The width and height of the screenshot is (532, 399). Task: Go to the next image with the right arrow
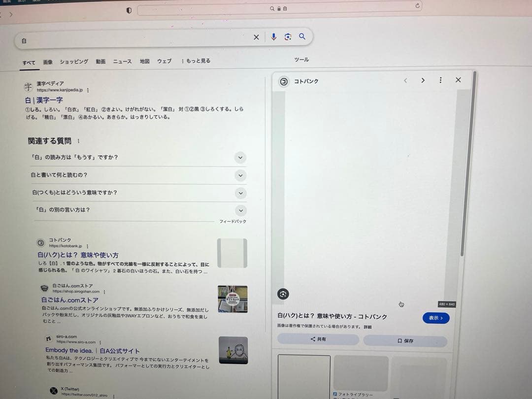423,80
